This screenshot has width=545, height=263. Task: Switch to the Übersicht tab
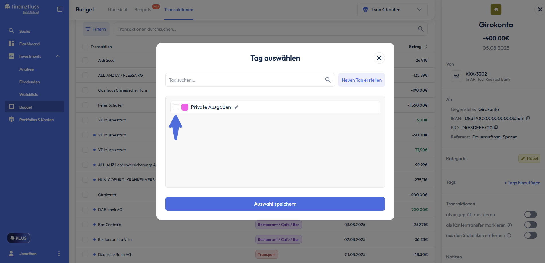click(x=118, y=9)
